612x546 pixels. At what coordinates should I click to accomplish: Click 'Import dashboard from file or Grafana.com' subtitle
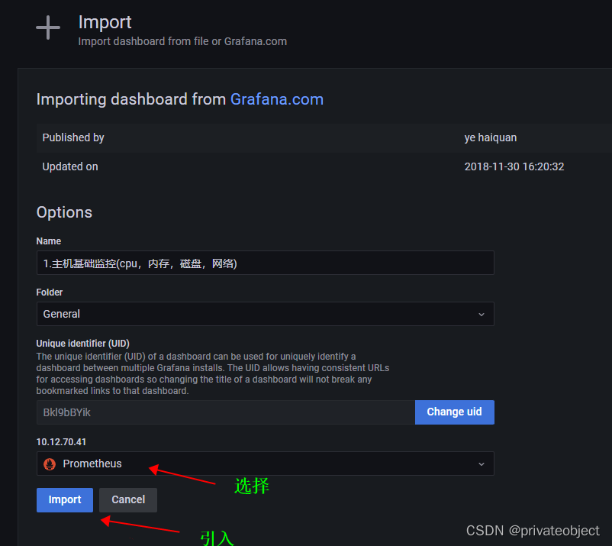pos(182,41)
